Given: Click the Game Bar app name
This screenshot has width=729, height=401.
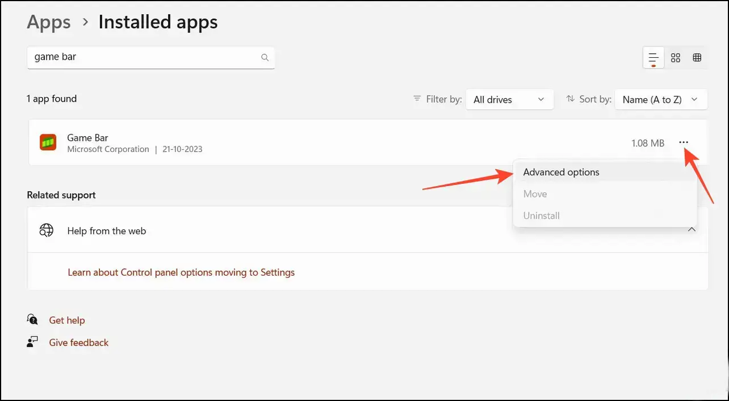Looking at the screenshot, I should coord(87,137).
